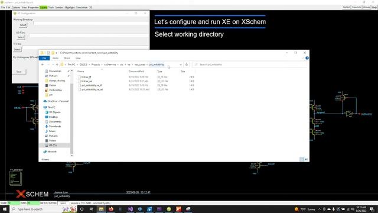Select OS (C:) drive in navigation pane
This screenshot has height=213, width=378.
coord(53,146)
